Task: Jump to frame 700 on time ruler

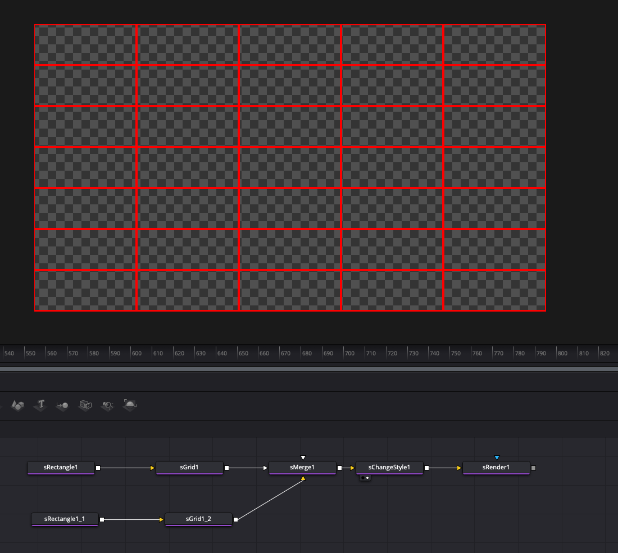Action: pos(349,353)
